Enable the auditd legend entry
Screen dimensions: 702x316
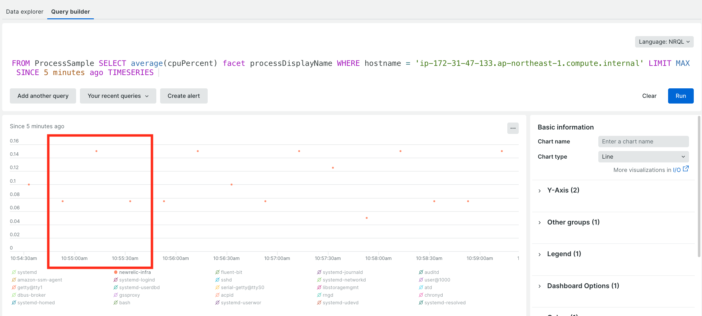tap(429, 272)
